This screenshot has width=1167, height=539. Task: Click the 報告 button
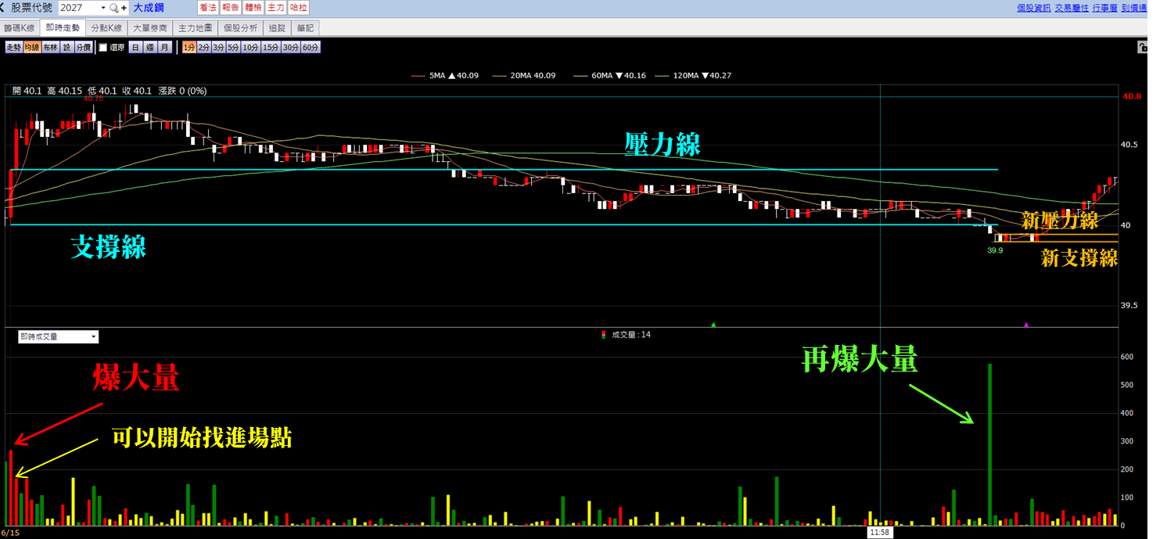[x=230, y=7]
